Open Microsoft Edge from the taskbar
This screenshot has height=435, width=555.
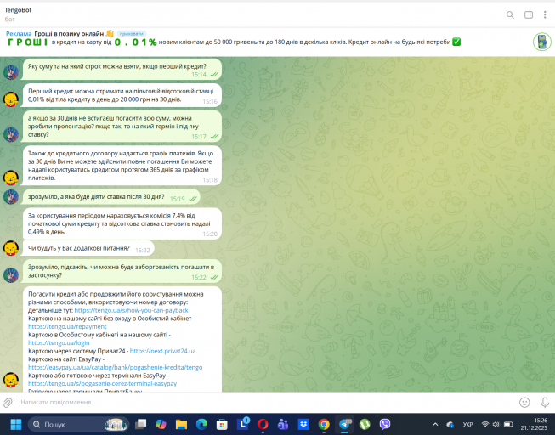tap(201, 424)
